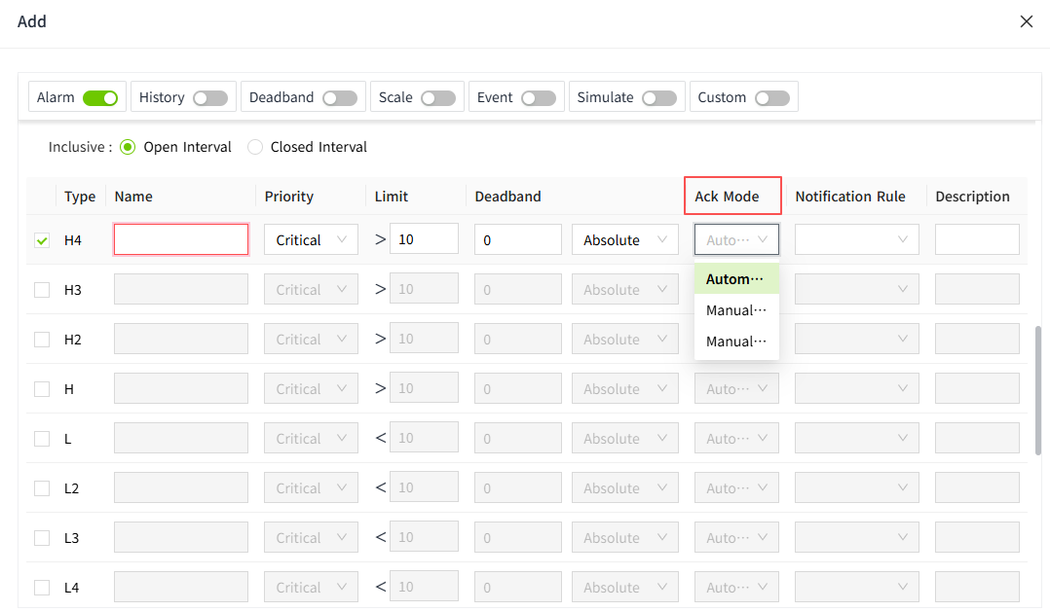Screen dimensions: 1050x612
Task: Open the H4 Notification Rule dropdown
Action: [x=856, y=240]
